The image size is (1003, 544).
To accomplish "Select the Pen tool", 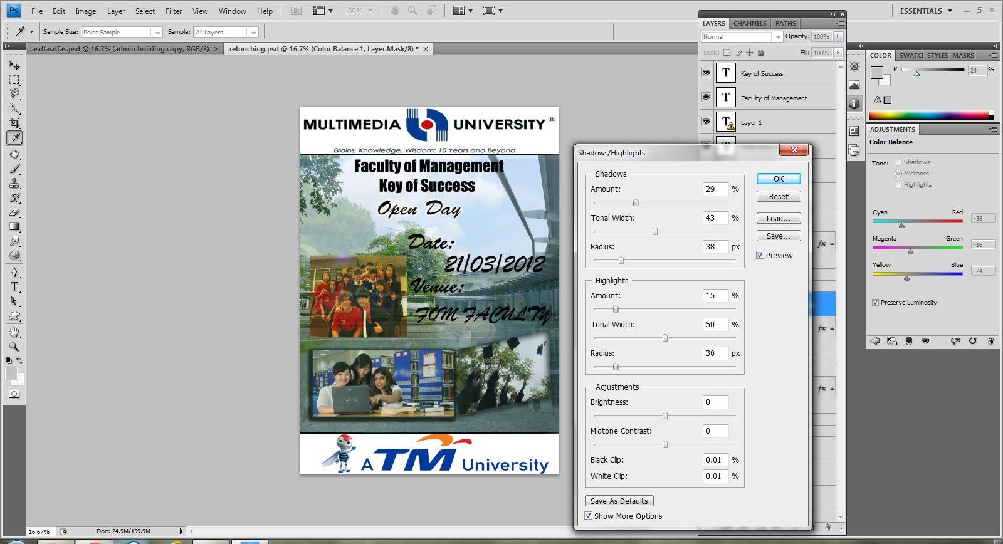I will (14, 272).
